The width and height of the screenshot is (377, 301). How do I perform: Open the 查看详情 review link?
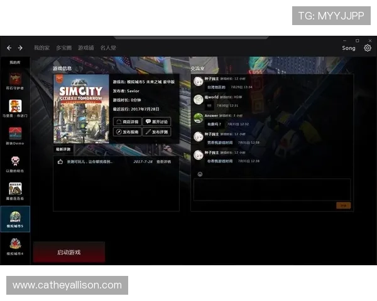[164, 162]
